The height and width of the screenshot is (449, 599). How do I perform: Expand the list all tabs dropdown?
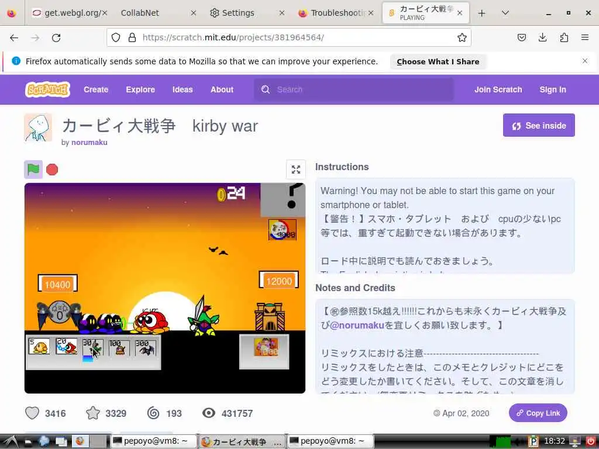pos(505,13)
